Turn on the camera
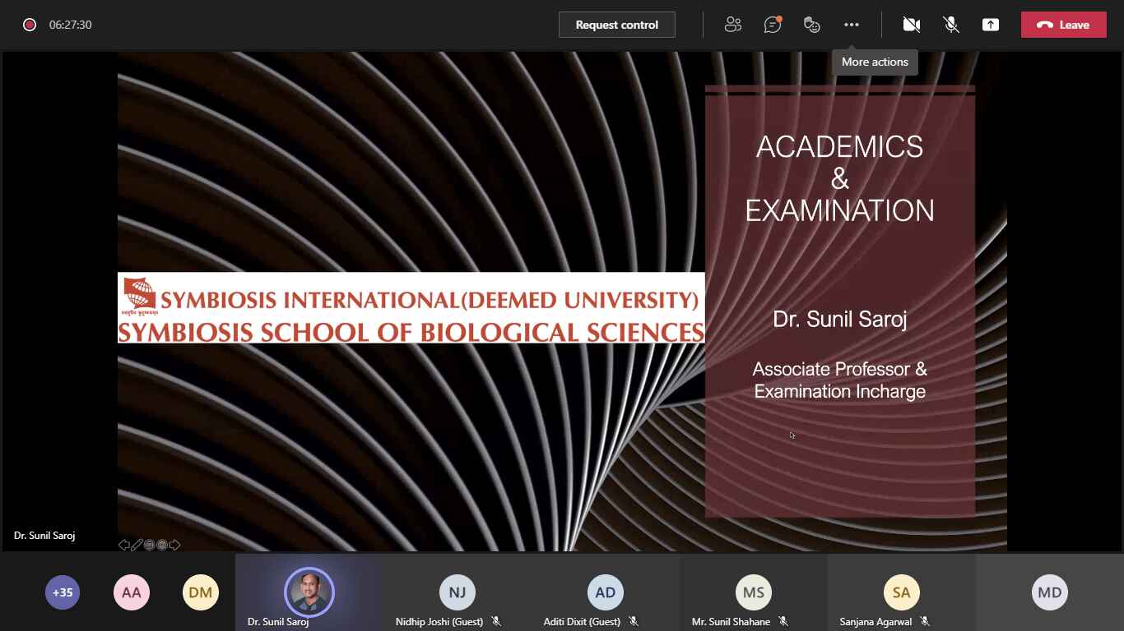Viewport: 1124px width, 631px height. 911,25
